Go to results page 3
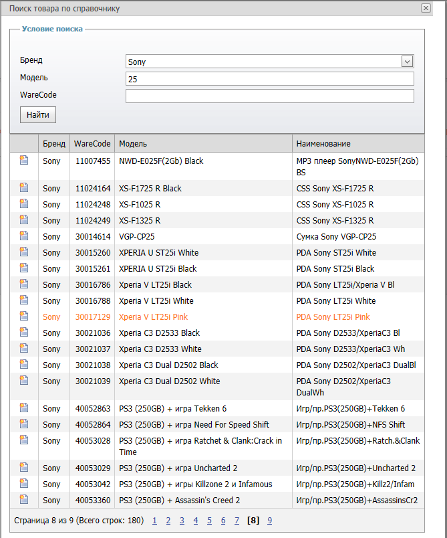Image resolution: width=447 pixels, height=538 pixels. point(182,521)
